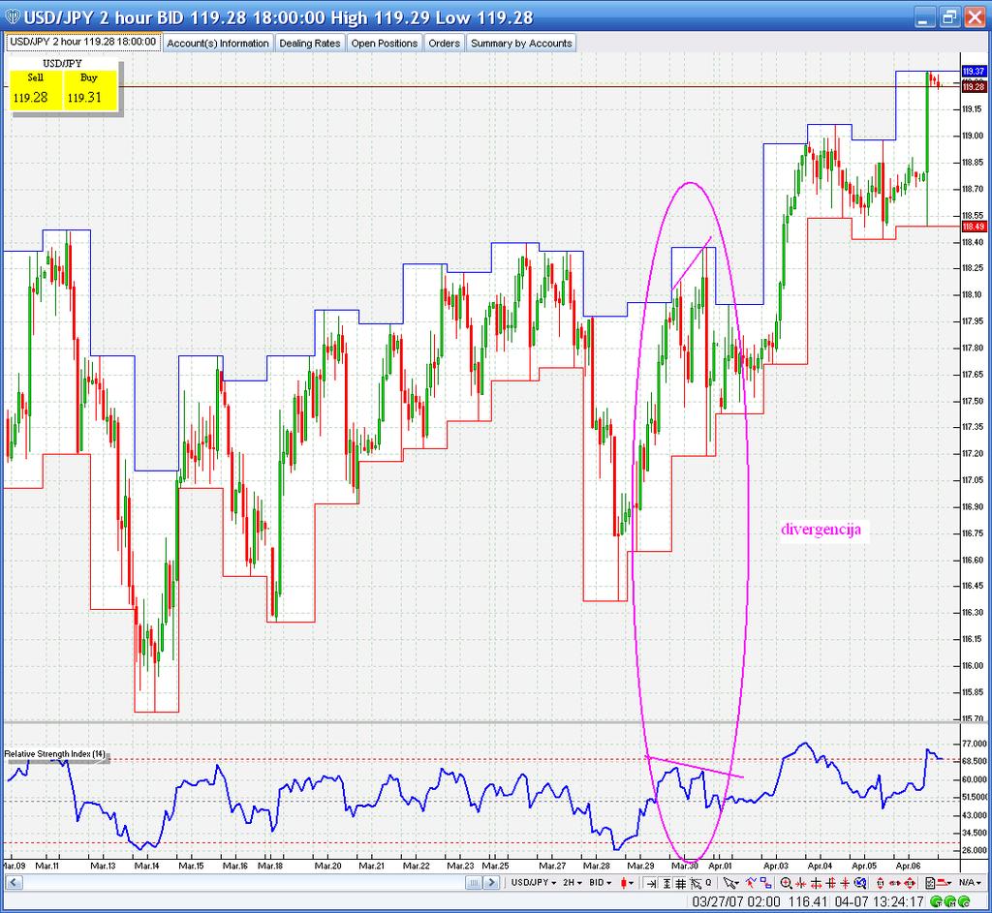992x913 pixels.
Task: Click the third green connection status icon
Action: point(965,901)
